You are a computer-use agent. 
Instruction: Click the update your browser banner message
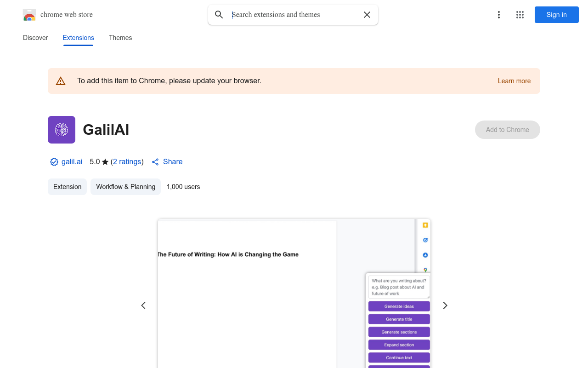(x=169, y=81)
